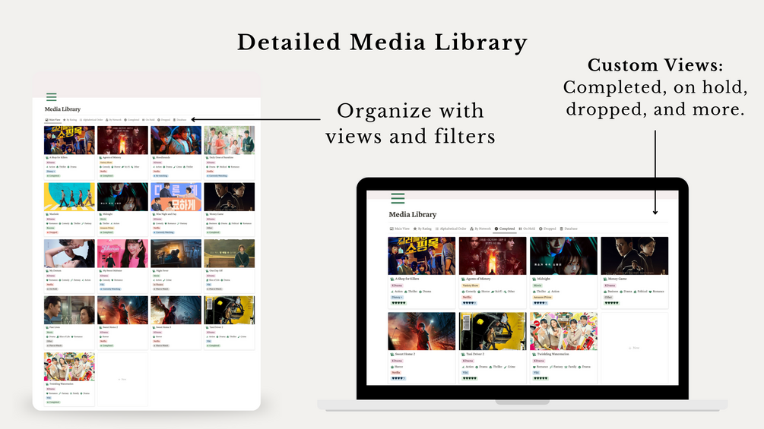Viewport: 764px width, 429px height.
Task: Open the One Day Off poster on the tablet page
Action: (229, 254)
